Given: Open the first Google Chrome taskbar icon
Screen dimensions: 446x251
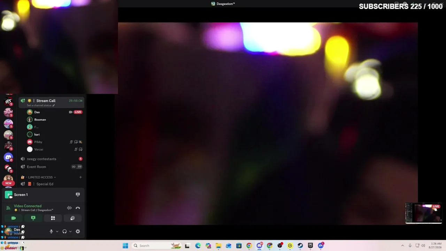Looking at the screenshot, I should [249, 246].
